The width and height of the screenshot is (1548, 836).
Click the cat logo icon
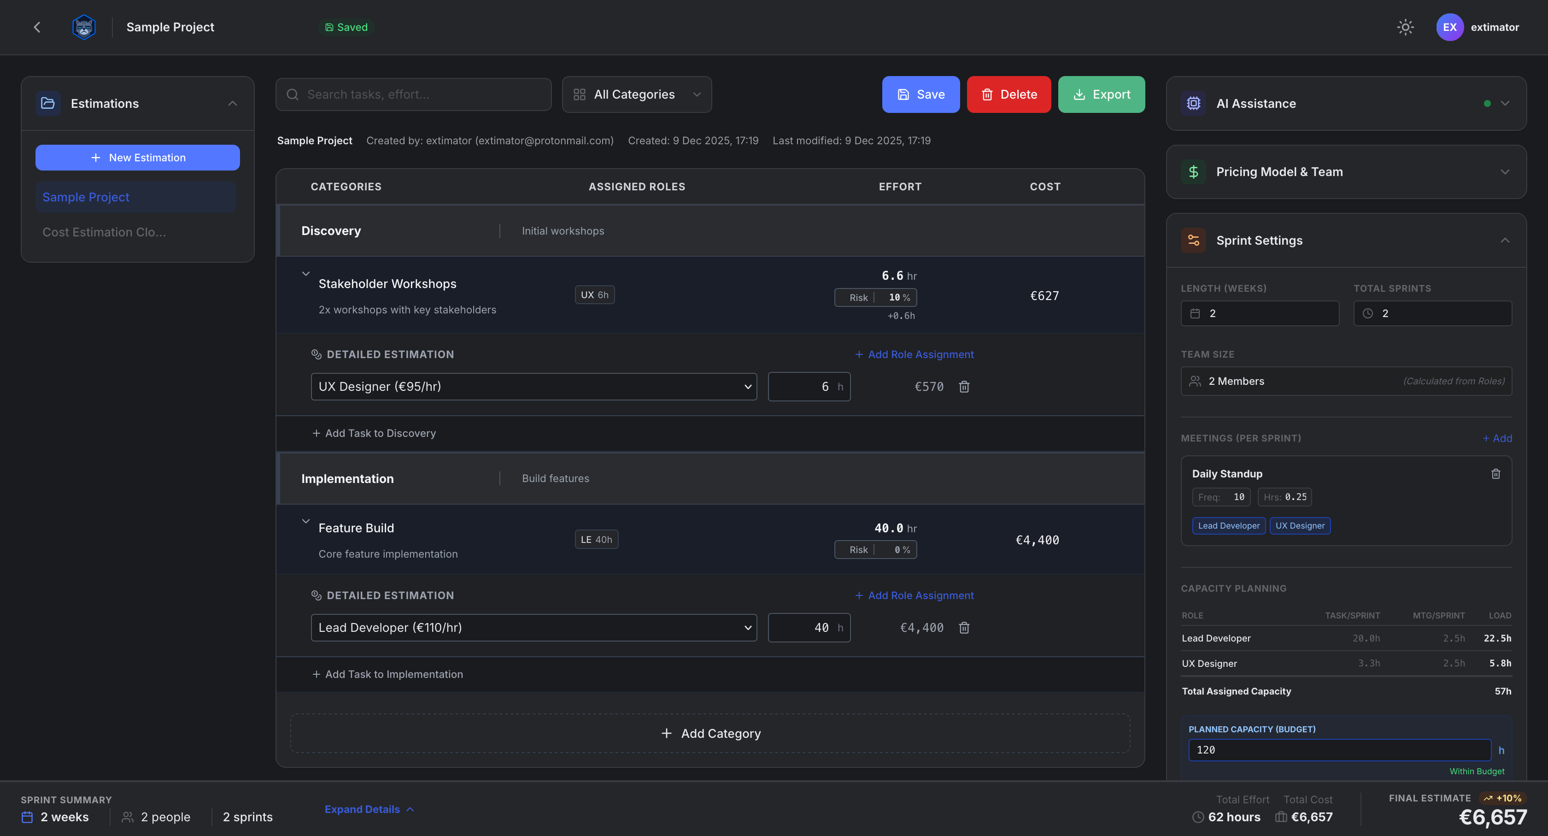coord(83,27)
